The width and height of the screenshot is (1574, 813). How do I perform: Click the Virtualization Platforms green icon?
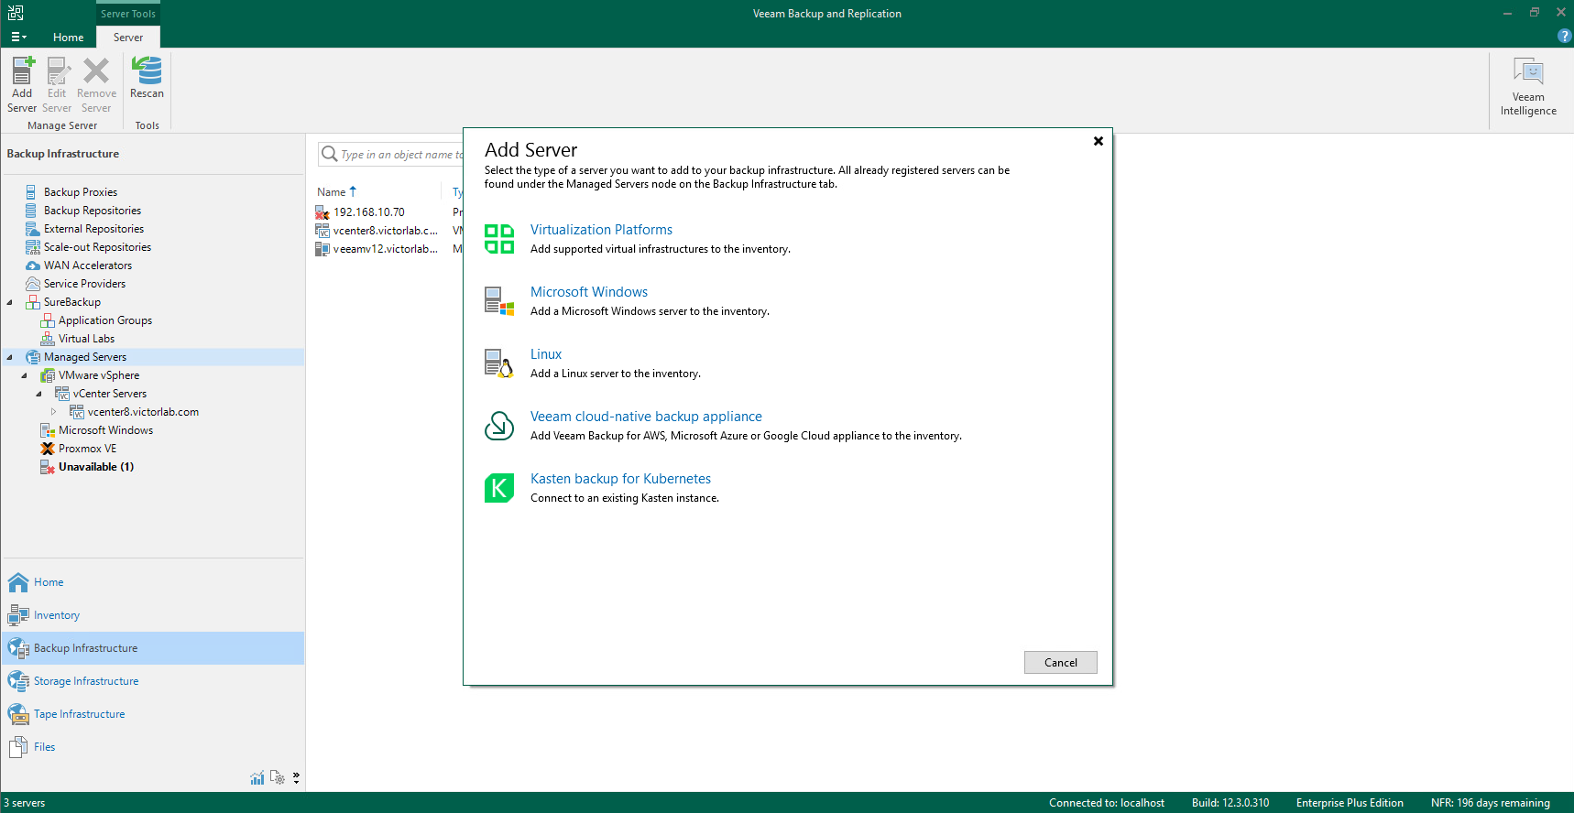[x=499, y=239]
